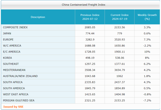Click the EUROPE current index value 3520.93
This screenshot has height=110, width=161.
[x=119, y=40]
